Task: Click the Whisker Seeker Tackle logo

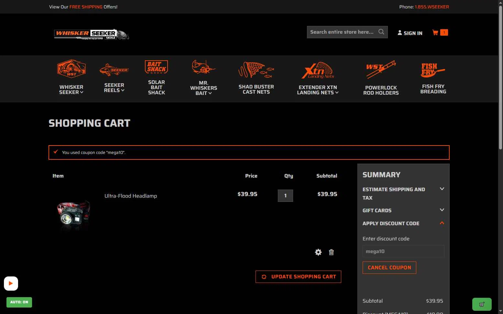Action: click(92, 34)
